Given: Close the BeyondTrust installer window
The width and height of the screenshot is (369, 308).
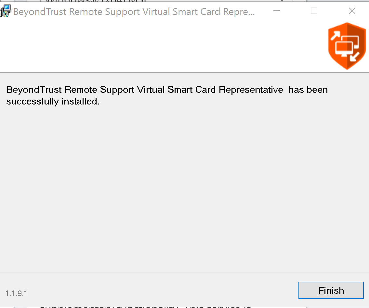Looking at the screenshot, I should [x=352, y=11].
